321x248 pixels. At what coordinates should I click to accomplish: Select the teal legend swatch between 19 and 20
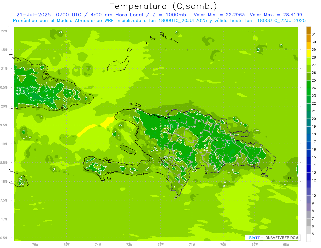[308, 123]
